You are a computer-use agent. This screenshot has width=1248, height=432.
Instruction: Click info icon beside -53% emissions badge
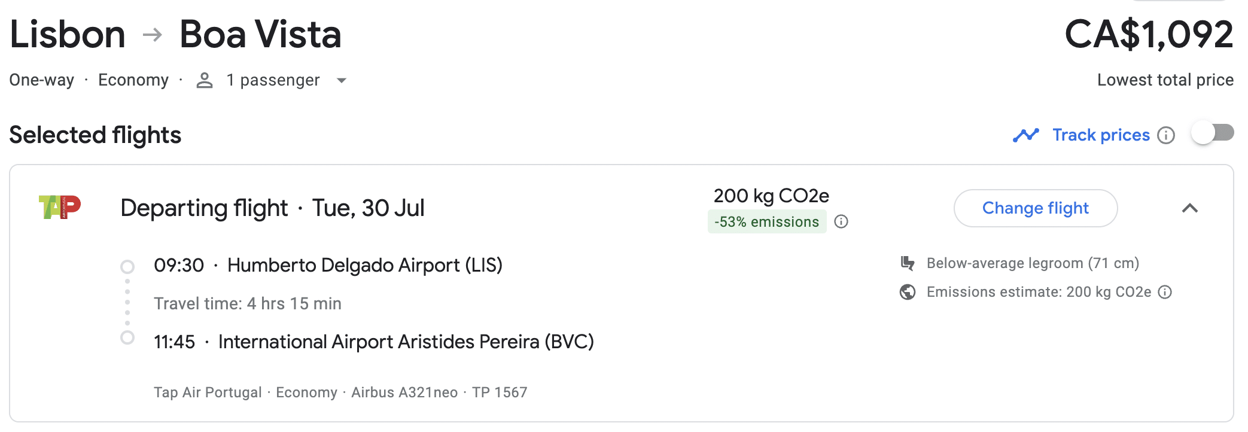click(x=841, y=222)
